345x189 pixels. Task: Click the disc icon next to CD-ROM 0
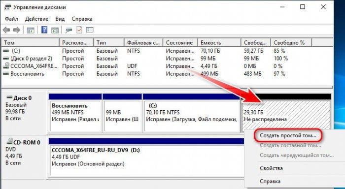pyautogui.click(x=9, y=141)
